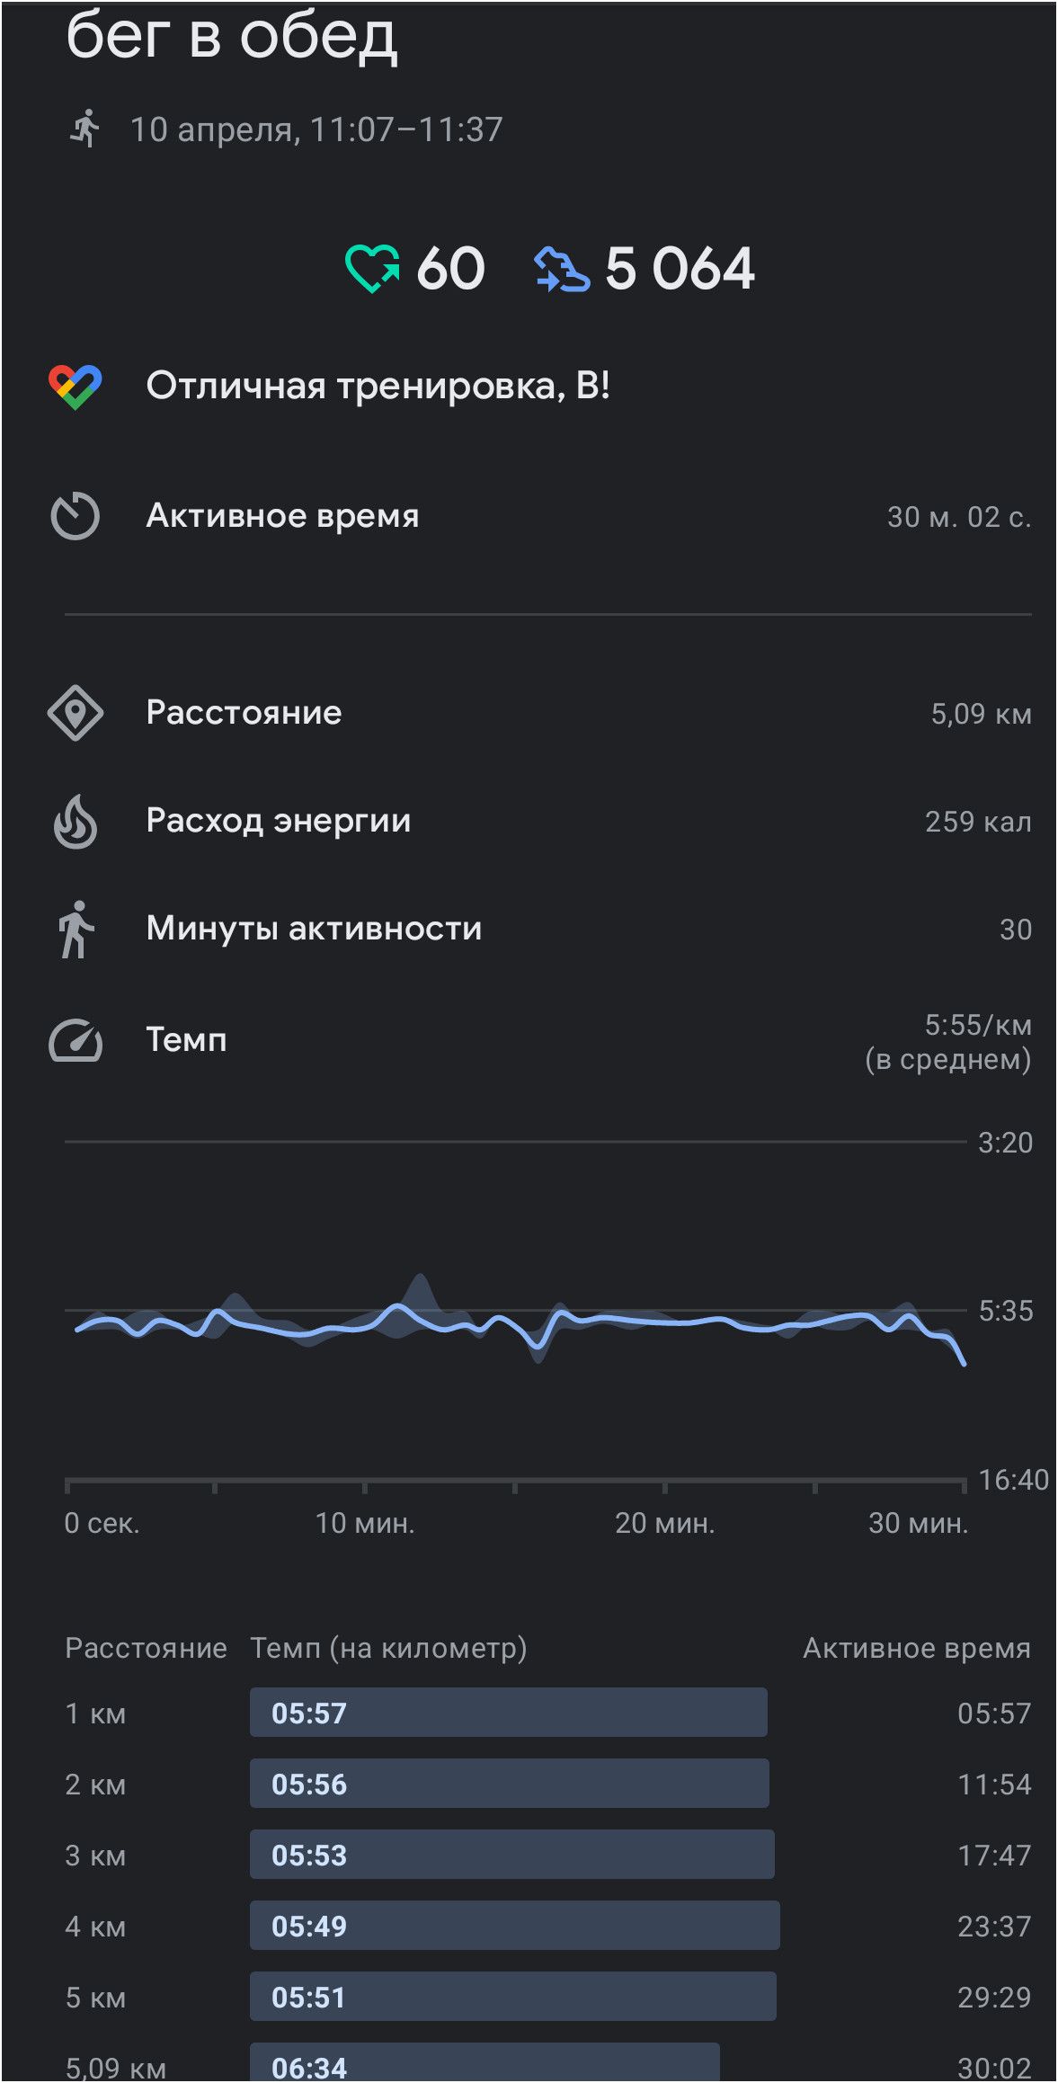Tap the Расстояние location pin icon
Image resolution: width=1058 pixels, height=2083 pixels.
(x=76, y=713)
